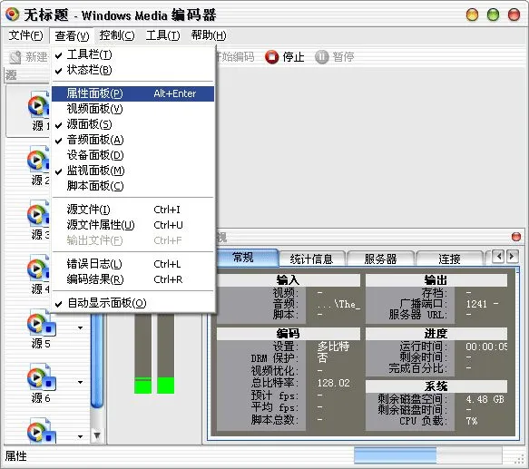Switch to the 连接 tab
529x469 pixels.
(449, 259)
